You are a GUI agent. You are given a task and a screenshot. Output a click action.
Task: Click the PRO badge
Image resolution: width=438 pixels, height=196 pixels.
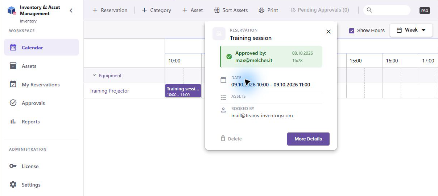[x=425, y=11]
